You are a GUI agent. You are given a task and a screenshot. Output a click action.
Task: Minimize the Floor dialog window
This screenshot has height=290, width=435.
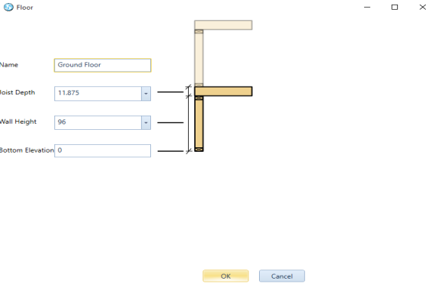click(367, 8)
